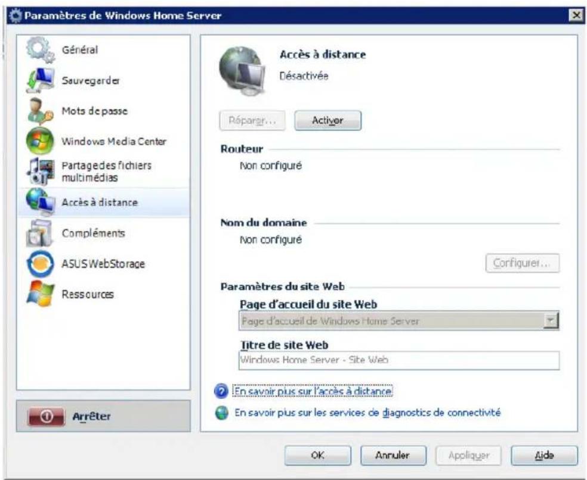Click the Compléments add-ins icon
587x480 pixels.
(x=39, y=233)
